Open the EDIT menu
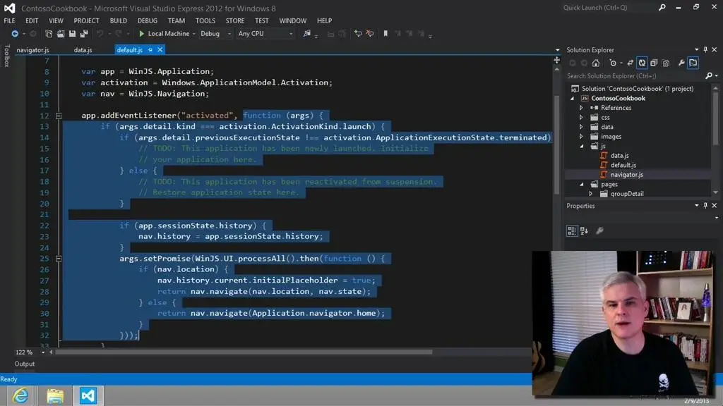Image resolution: width=723 pixels, height=406 pixels. (32, 20)
